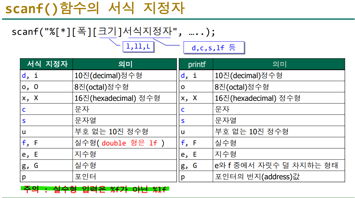
Task: Click the highlighted "주의 : 실수형 입력은 %f가 아닌 %lf" note
Action: 95,189
